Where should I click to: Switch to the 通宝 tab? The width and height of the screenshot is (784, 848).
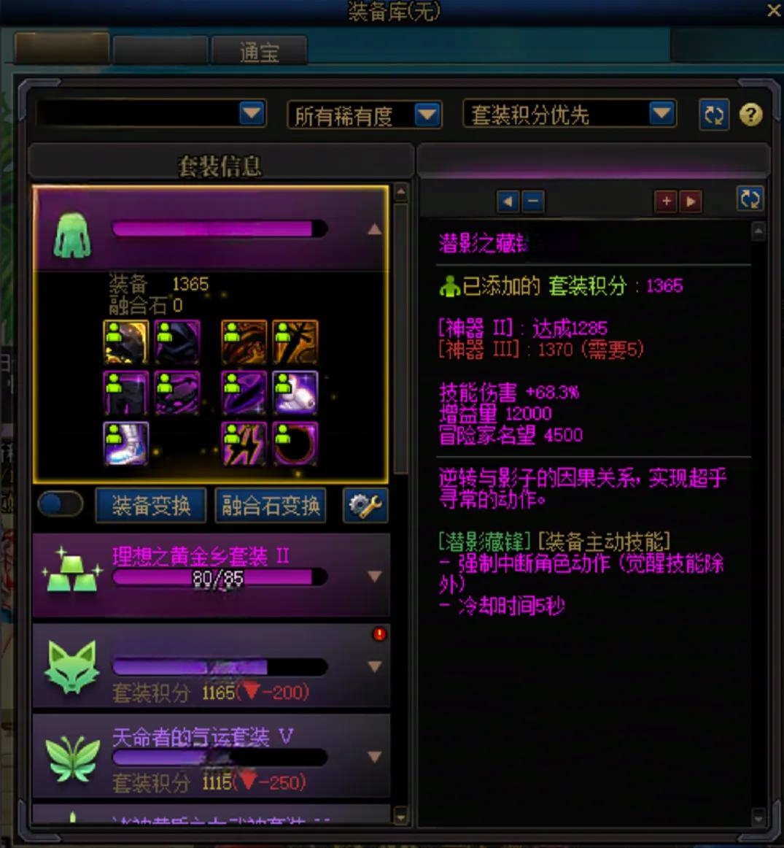pos(260,51)
